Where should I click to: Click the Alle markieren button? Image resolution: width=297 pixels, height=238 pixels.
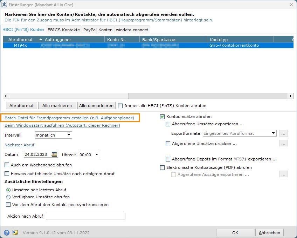tap(57, 106)
